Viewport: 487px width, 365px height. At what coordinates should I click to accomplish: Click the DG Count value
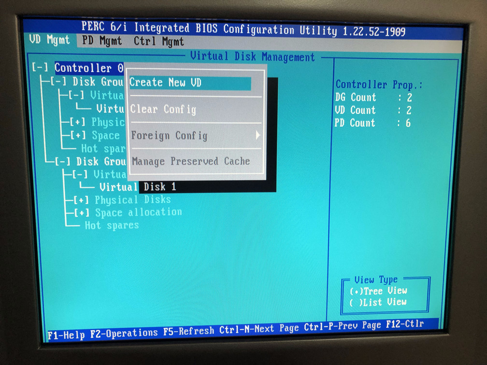(x=409, y=98)
